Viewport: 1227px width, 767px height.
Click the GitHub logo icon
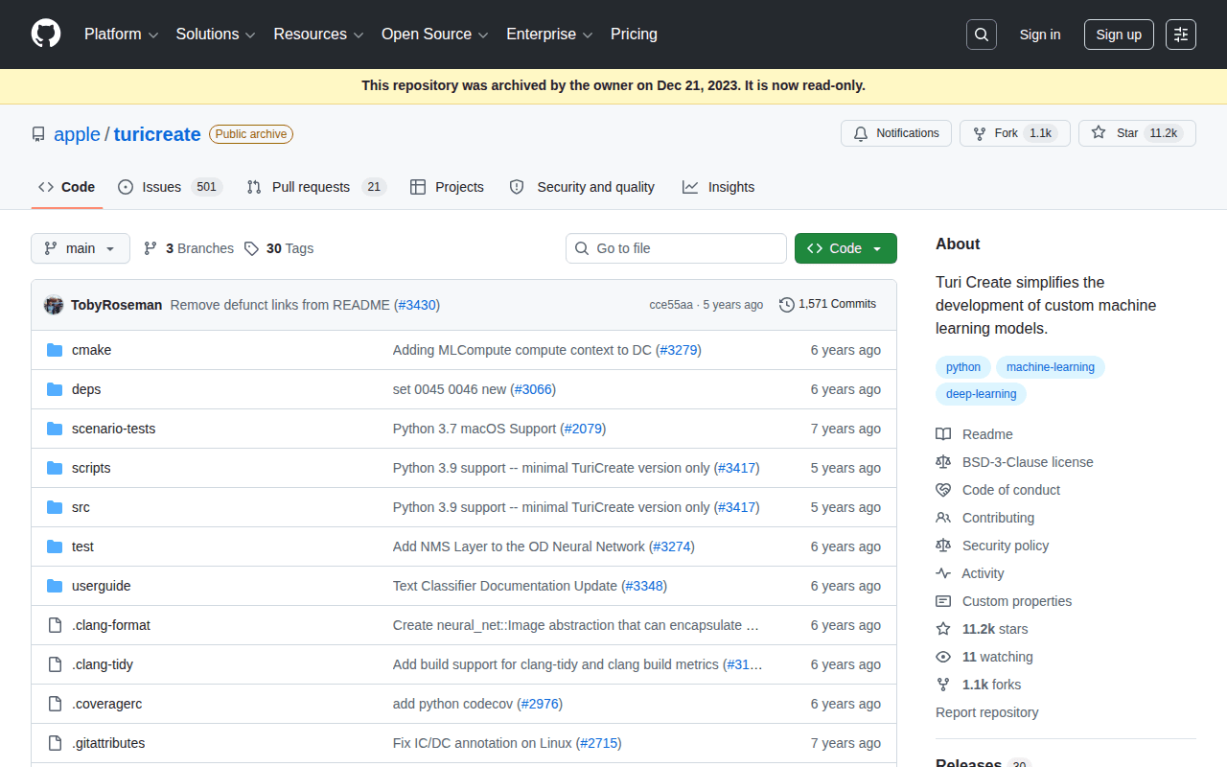pos(46,34)
